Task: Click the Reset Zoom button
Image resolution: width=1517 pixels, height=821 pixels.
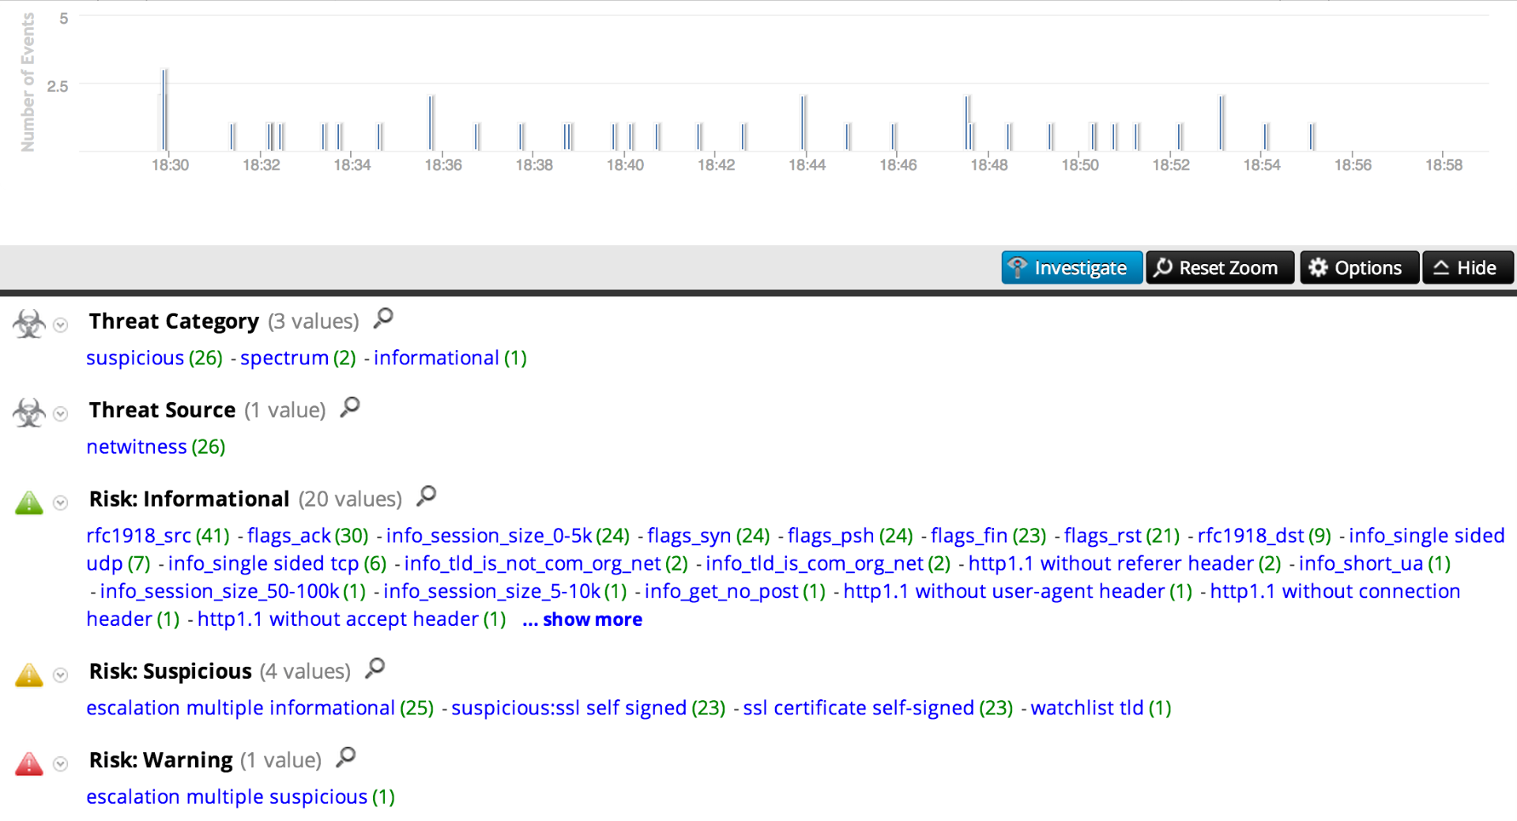Action: (x=1219, y=267)
